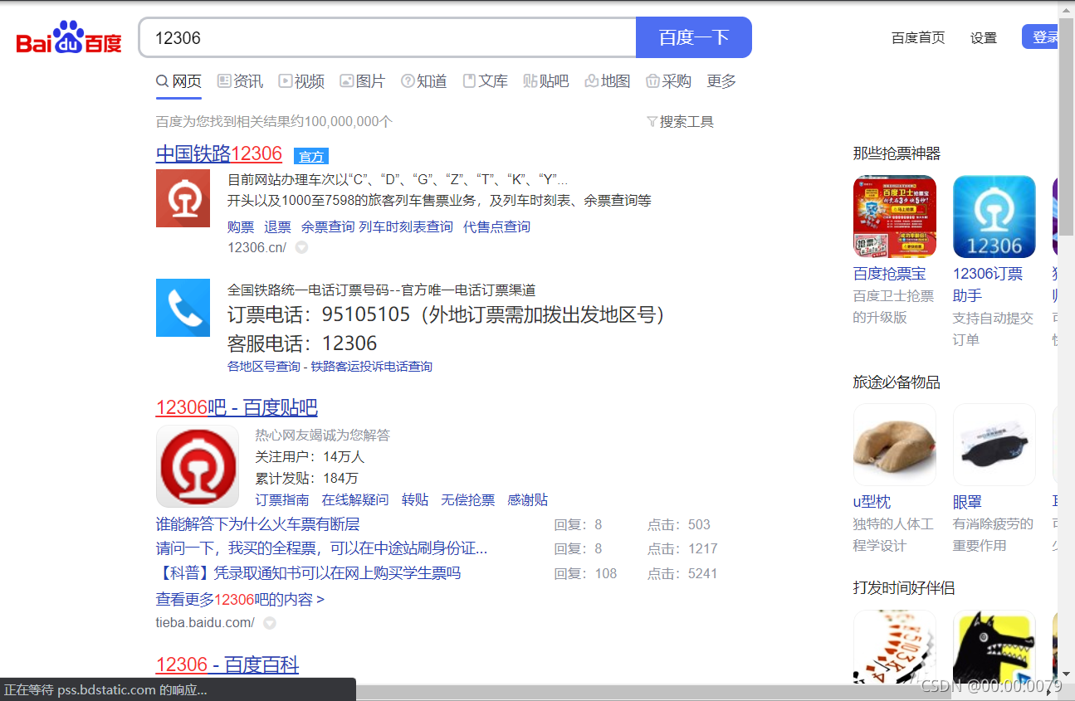
Task: Click the 百度抢票宝 app thumbnail
Action: 895,217
